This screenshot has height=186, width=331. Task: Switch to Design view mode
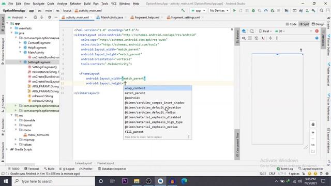pos(318,24)
